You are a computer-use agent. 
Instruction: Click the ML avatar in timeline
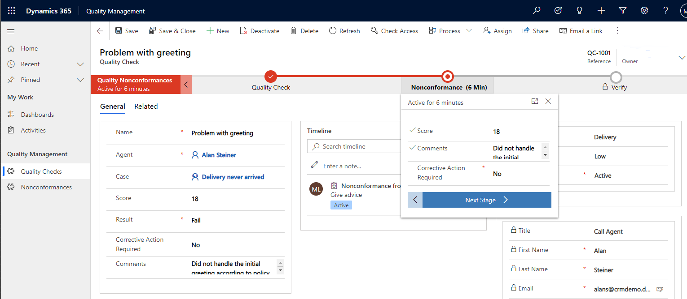click(x=316, y=189)
